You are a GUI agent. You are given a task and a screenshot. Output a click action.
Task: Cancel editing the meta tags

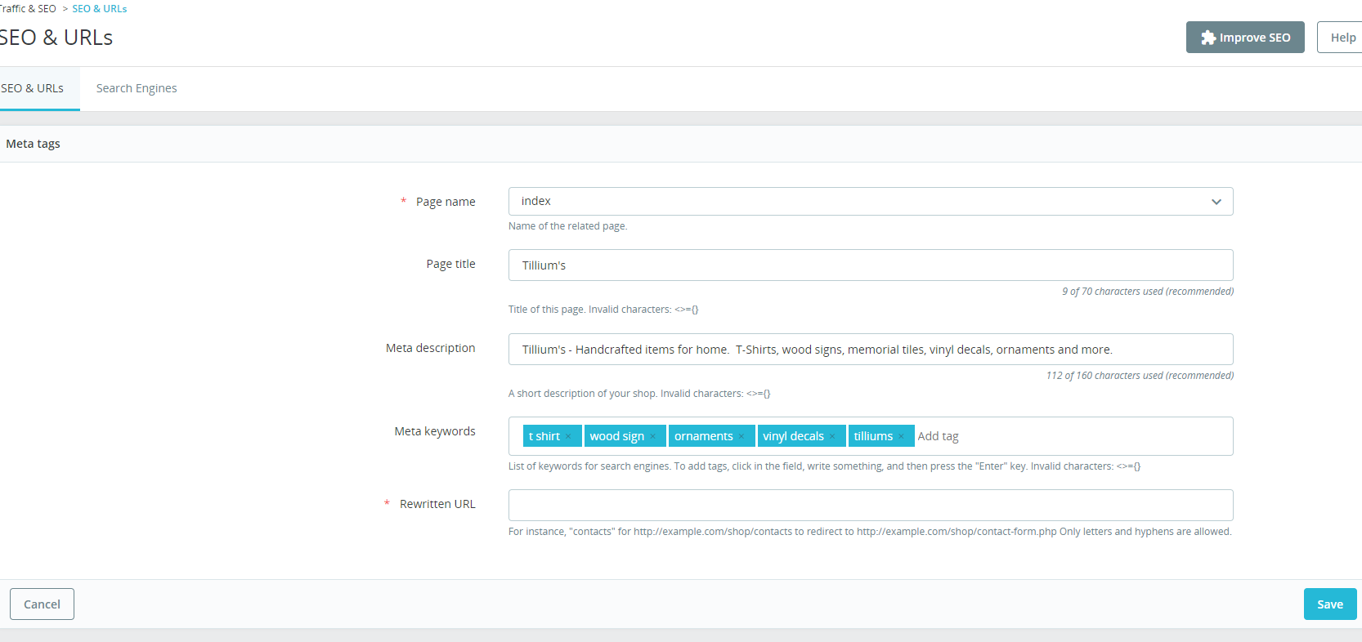[x=42, y=604]
